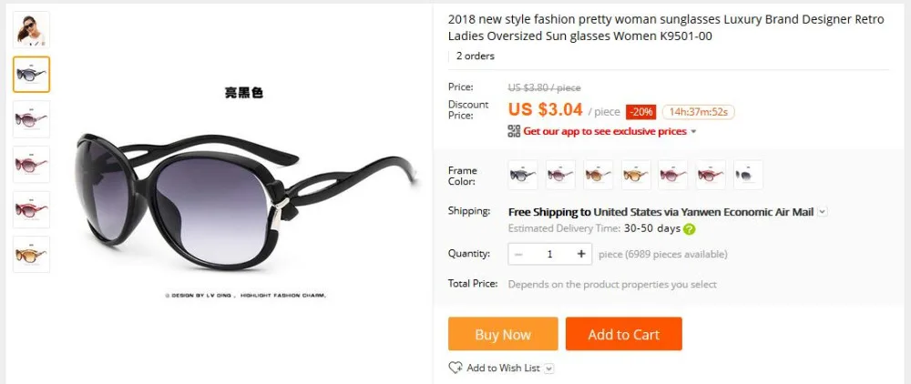Screen dimensions: 911x384
Task: Expand the shipping method dropdown arrow
Action: (822, 212)
